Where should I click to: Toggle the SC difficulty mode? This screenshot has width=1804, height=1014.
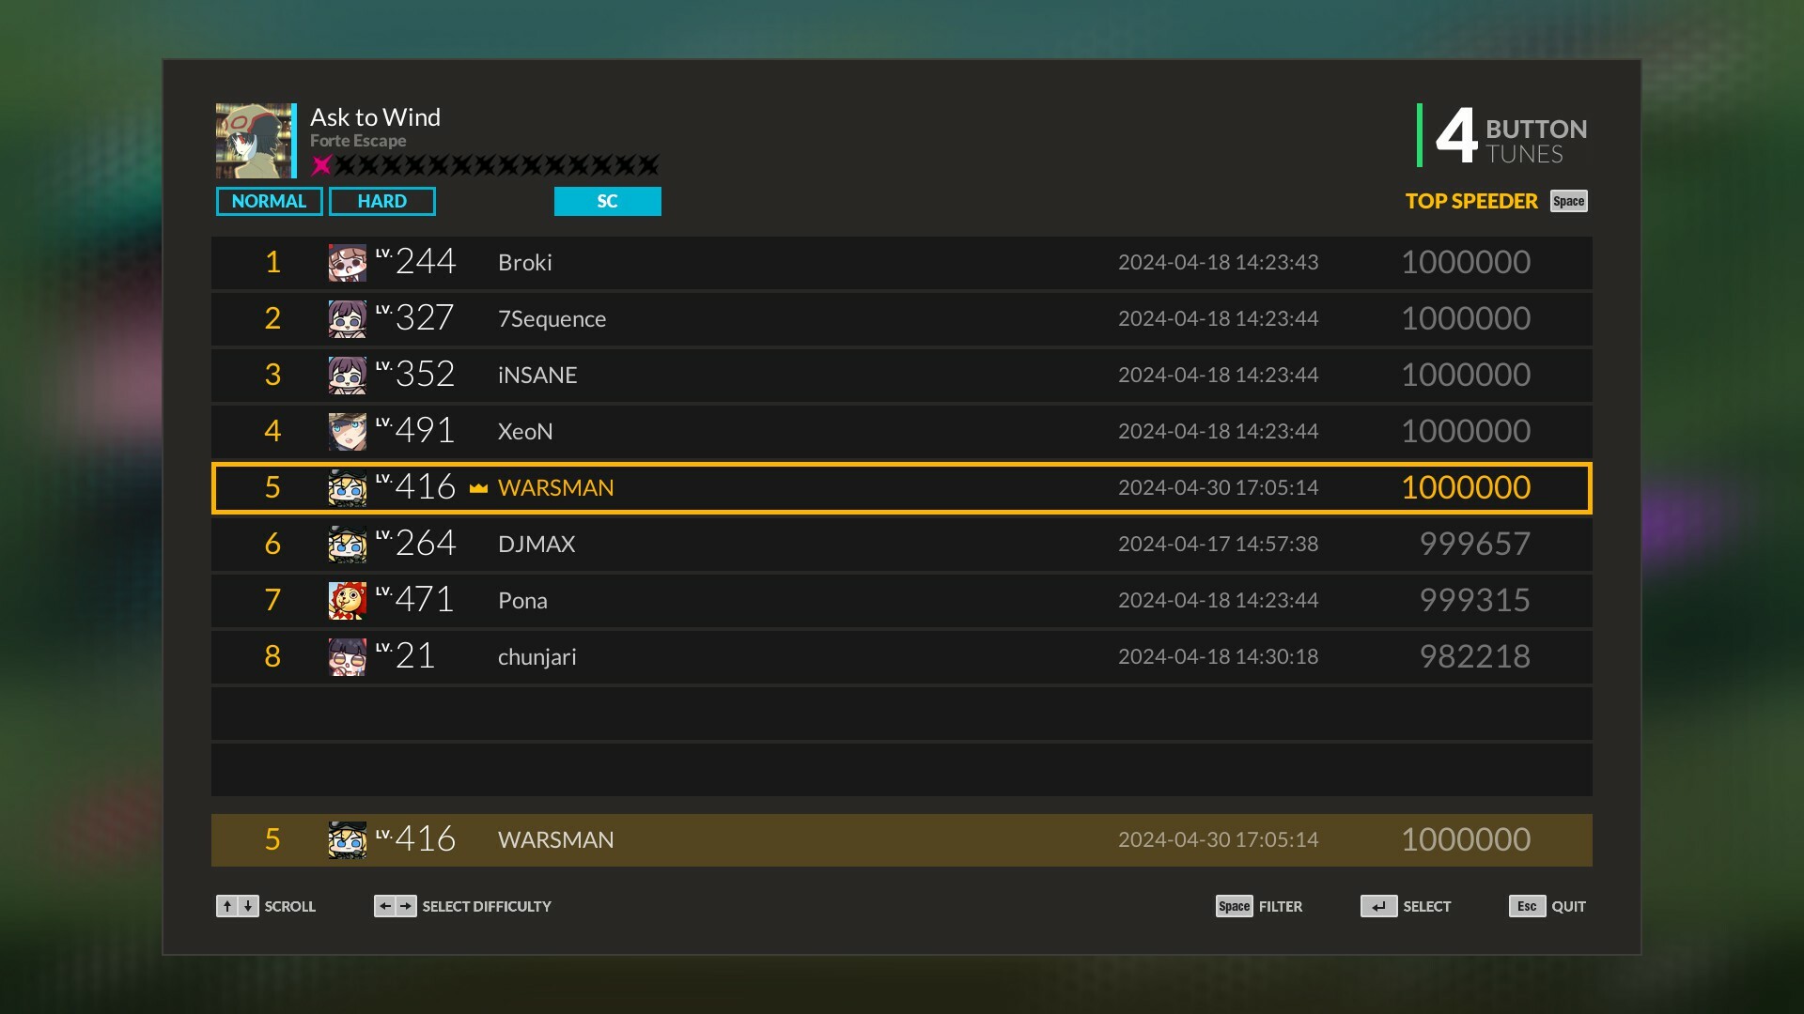click(607, 201)
